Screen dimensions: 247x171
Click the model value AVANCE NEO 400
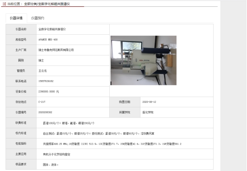click(x=48, y=40)
